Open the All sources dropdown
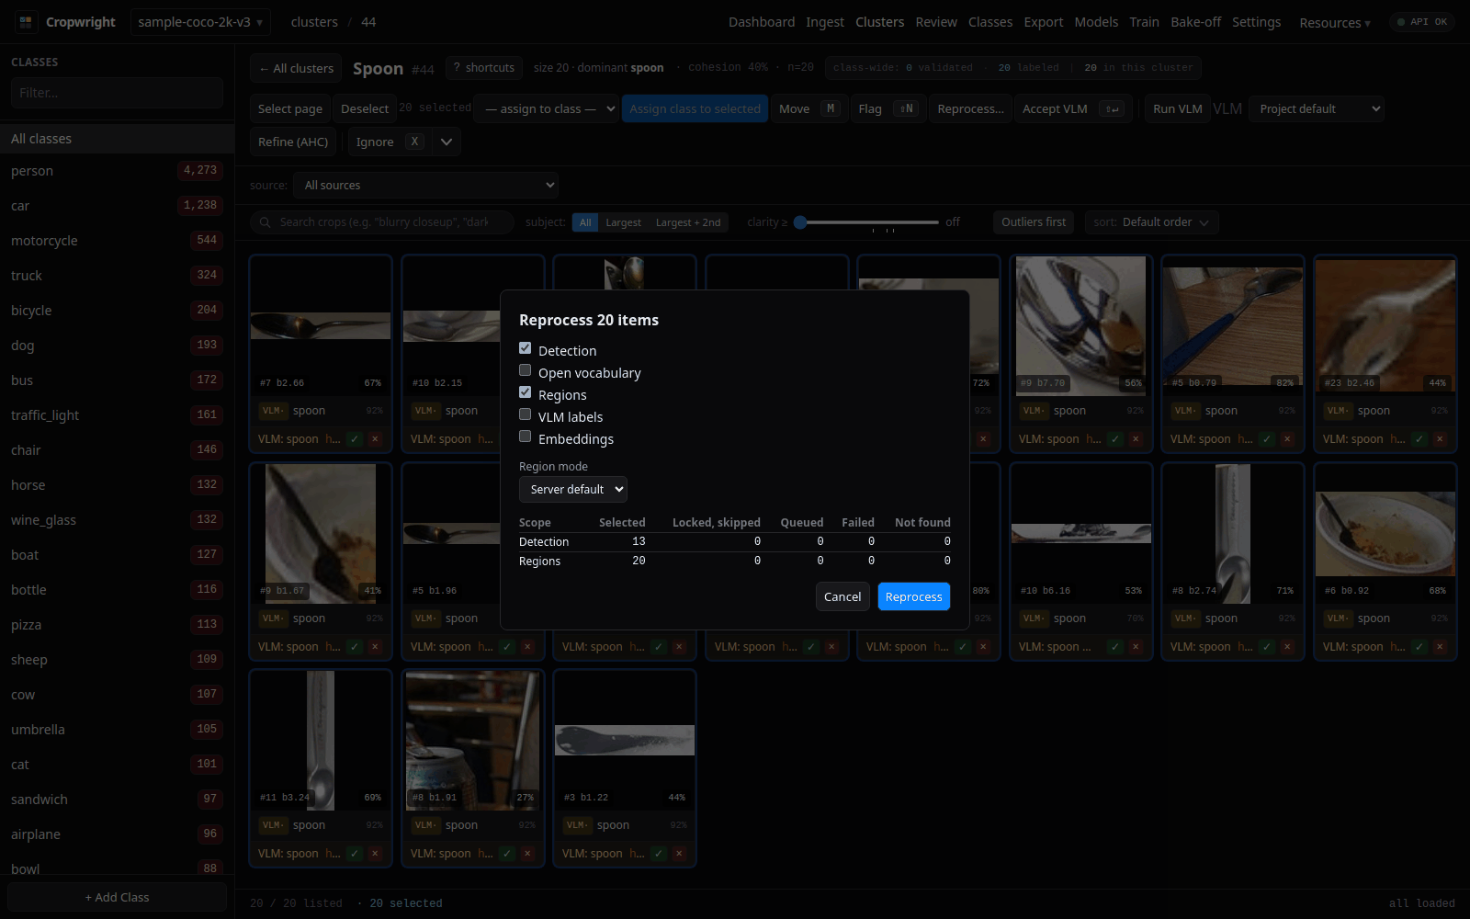The width and height of the screenshot is (1470, 919). [425, 186]
